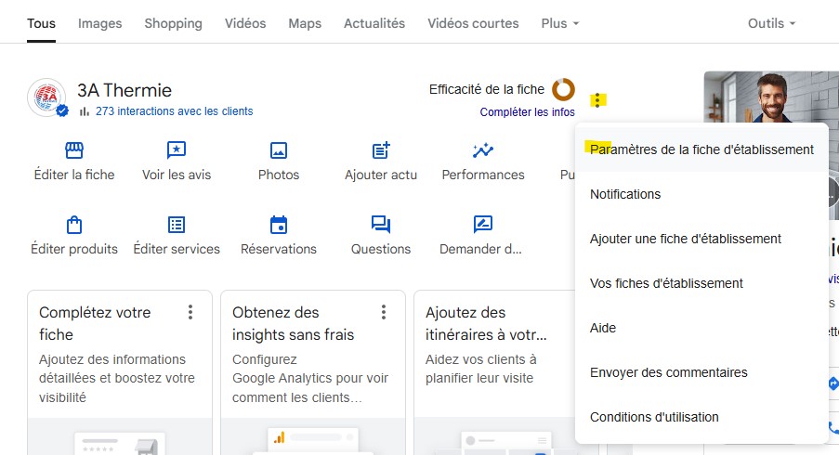
Task: Click 'Configurez Google Analytics' description text
Action: coord(310,378)
